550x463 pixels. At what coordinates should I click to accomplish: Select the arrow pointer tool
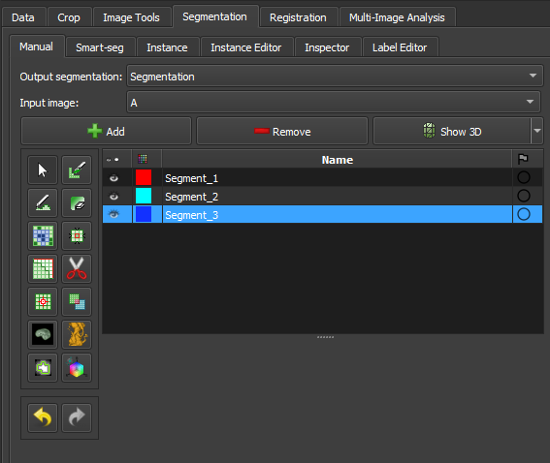point(43,170)
